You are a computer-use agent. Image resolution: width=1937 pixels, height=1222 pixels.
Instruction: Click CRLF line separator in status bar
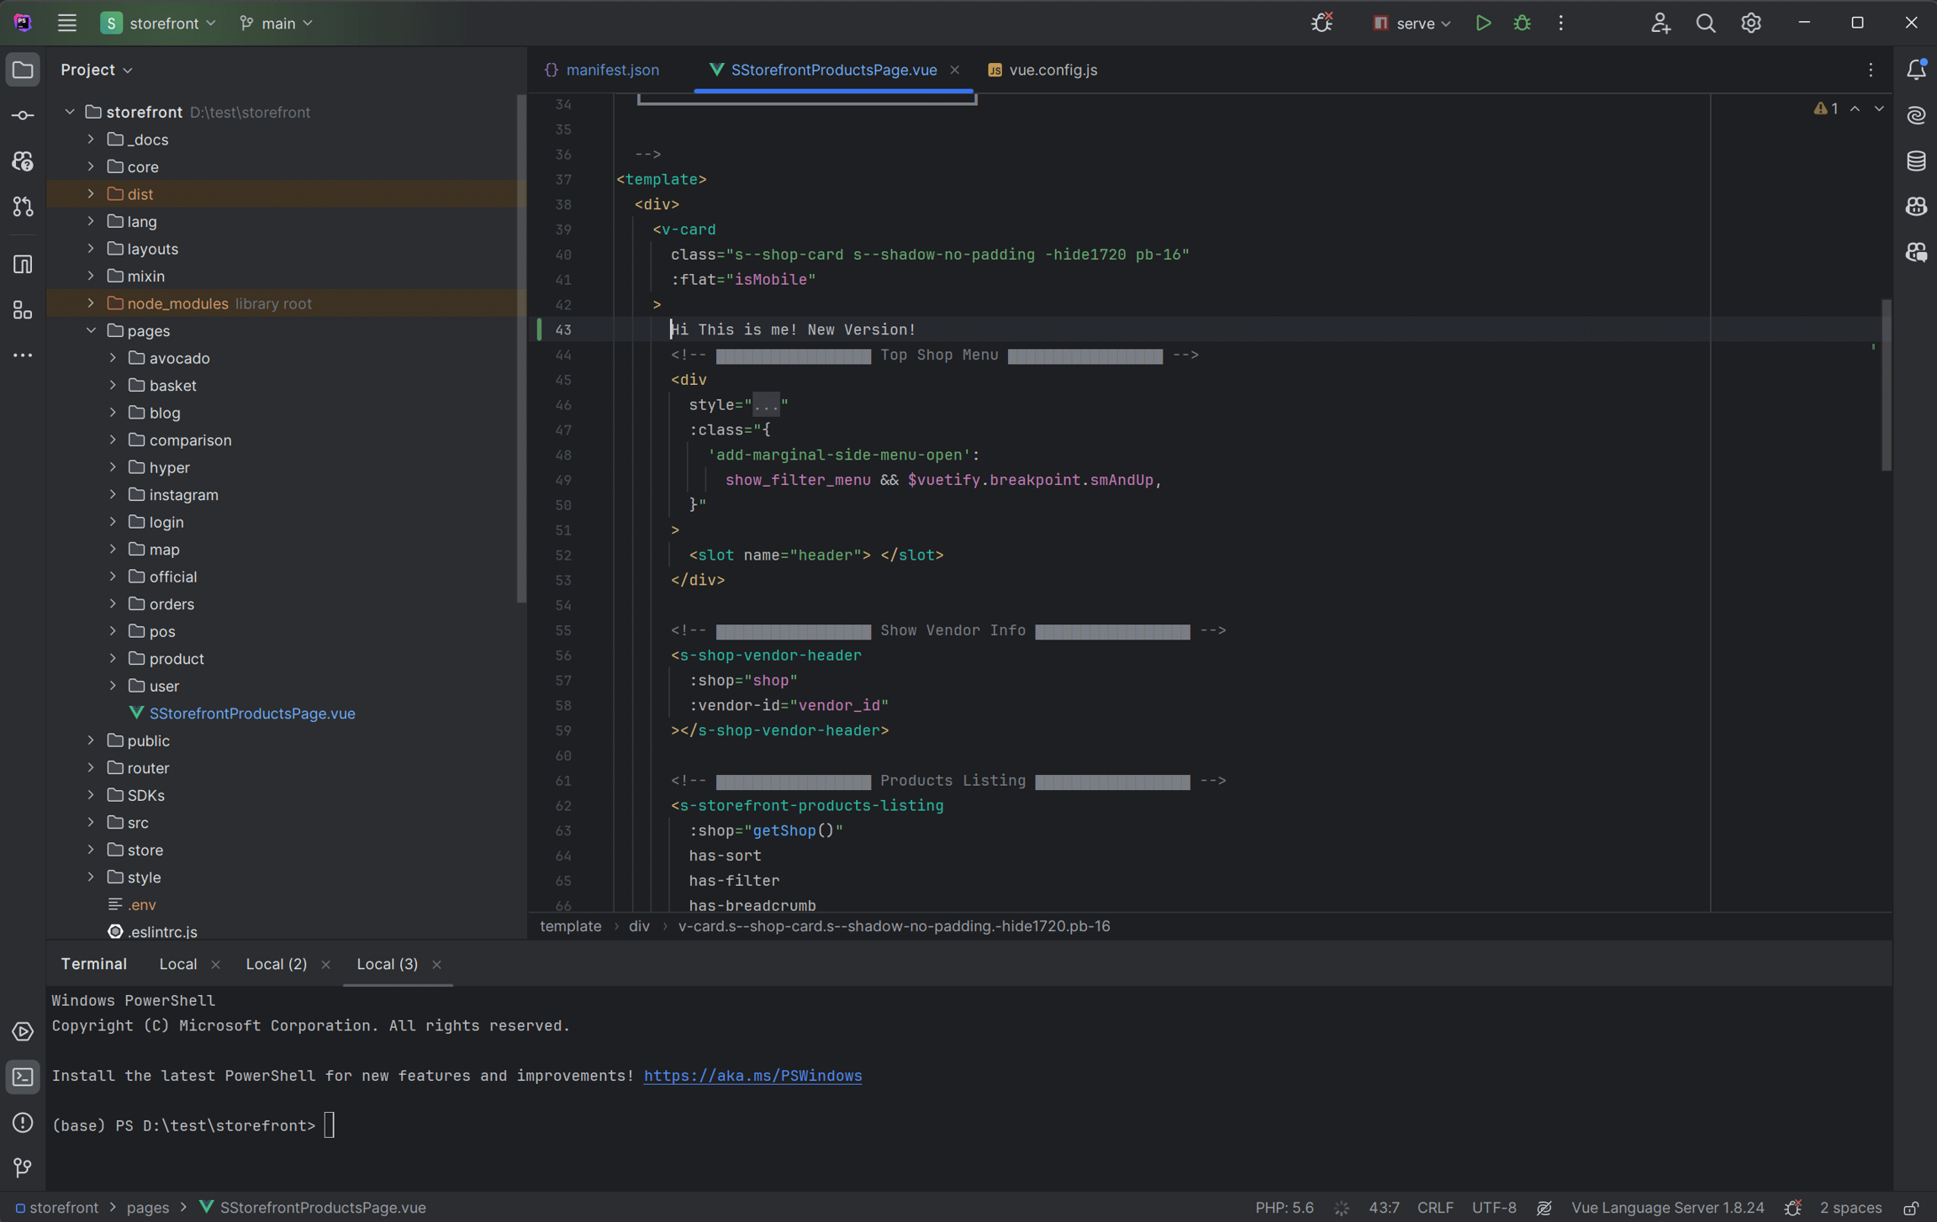1434,1208
